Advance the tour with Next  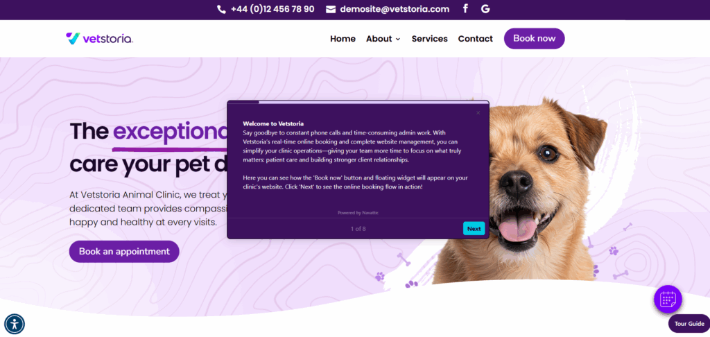coord(474,229)
